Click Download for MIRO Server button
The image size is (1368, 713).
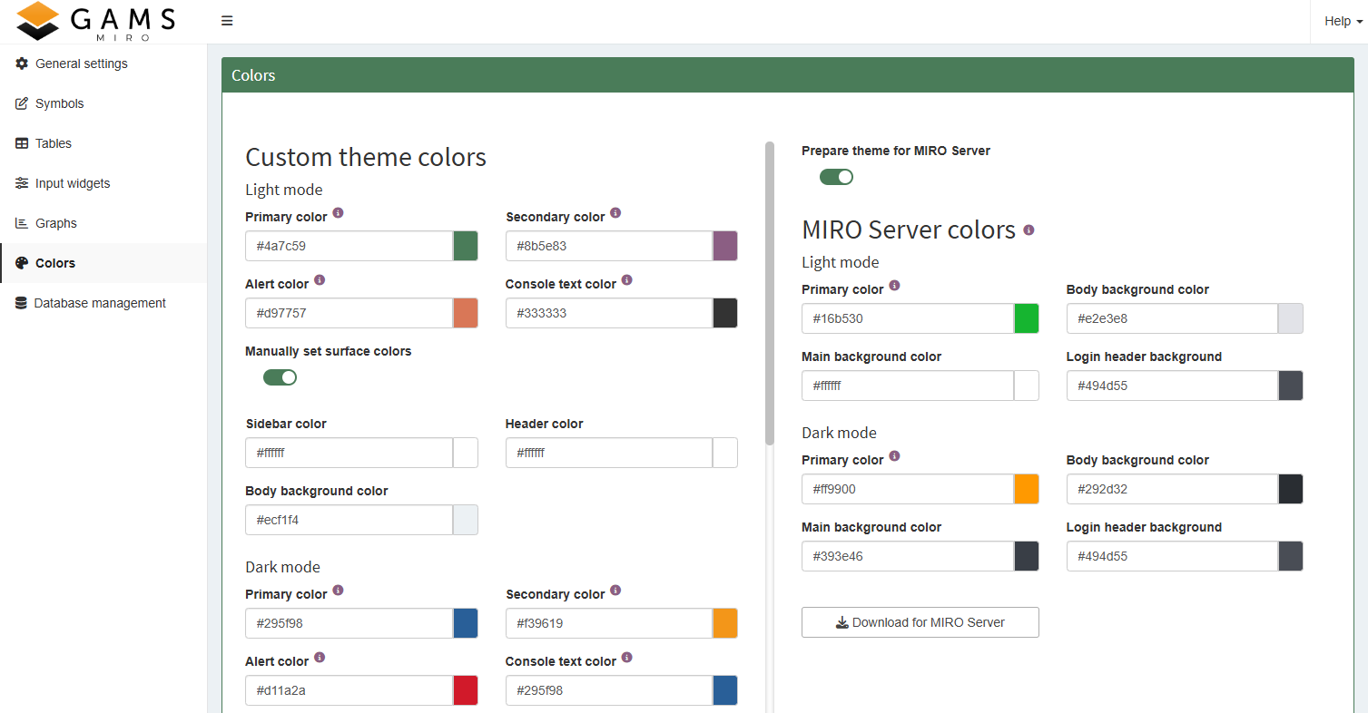pyautogui.click(x=920, y=622)
